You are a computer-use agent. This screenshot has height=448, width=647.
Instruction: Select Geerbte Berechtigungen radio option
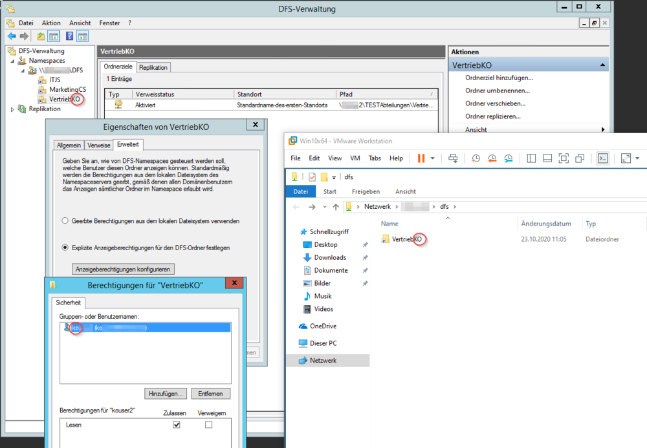pos(63,219)
